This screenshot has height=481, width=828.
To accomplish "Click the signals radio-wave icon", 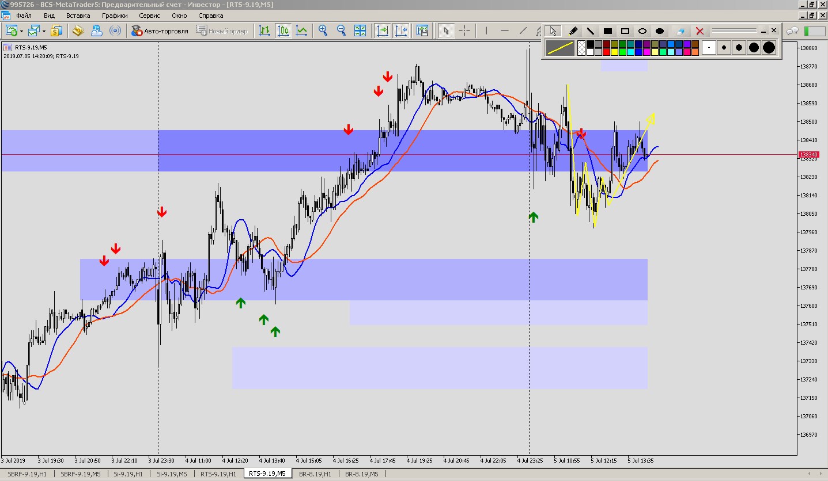I will click(115, 30).
